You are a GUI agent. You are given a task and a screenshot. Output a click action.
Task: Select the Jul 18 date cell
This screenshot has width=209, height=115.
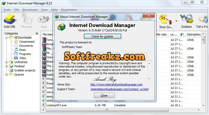[x=177, y=105]
